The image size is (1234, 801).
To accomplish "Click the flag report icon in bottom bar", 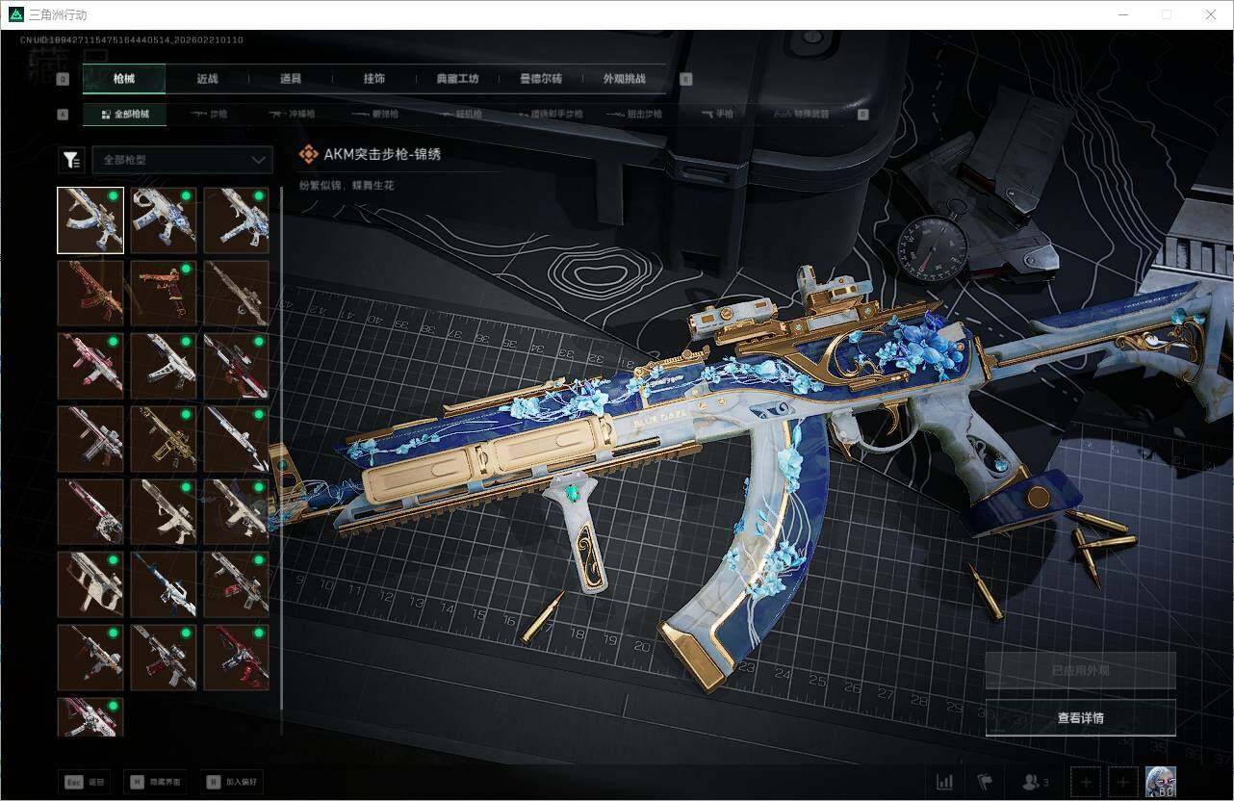I will [x=983, y=783].
